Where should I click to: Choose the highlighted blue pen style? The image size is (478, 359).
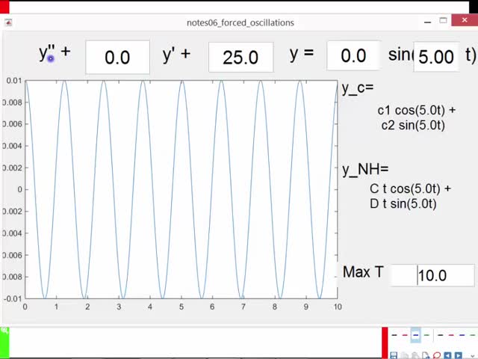416,335
